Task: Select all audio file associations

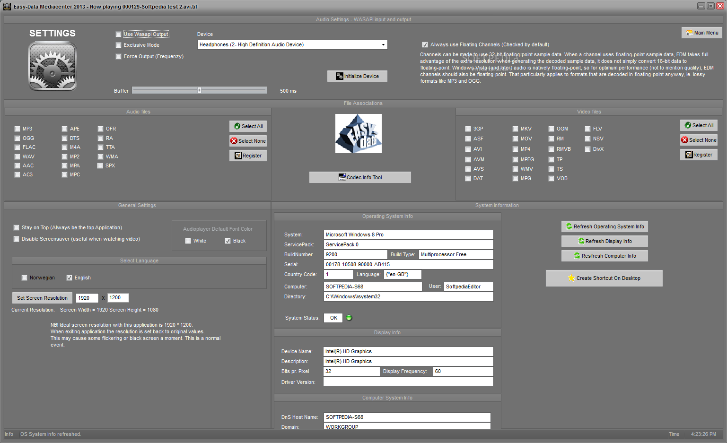Action: pyautogui.click(x=248, y=126)
